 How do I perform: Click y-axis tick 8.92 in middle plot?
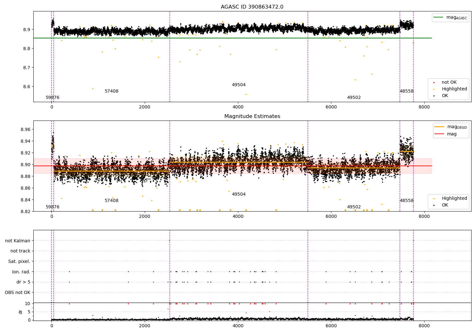[x=26, y=153]
